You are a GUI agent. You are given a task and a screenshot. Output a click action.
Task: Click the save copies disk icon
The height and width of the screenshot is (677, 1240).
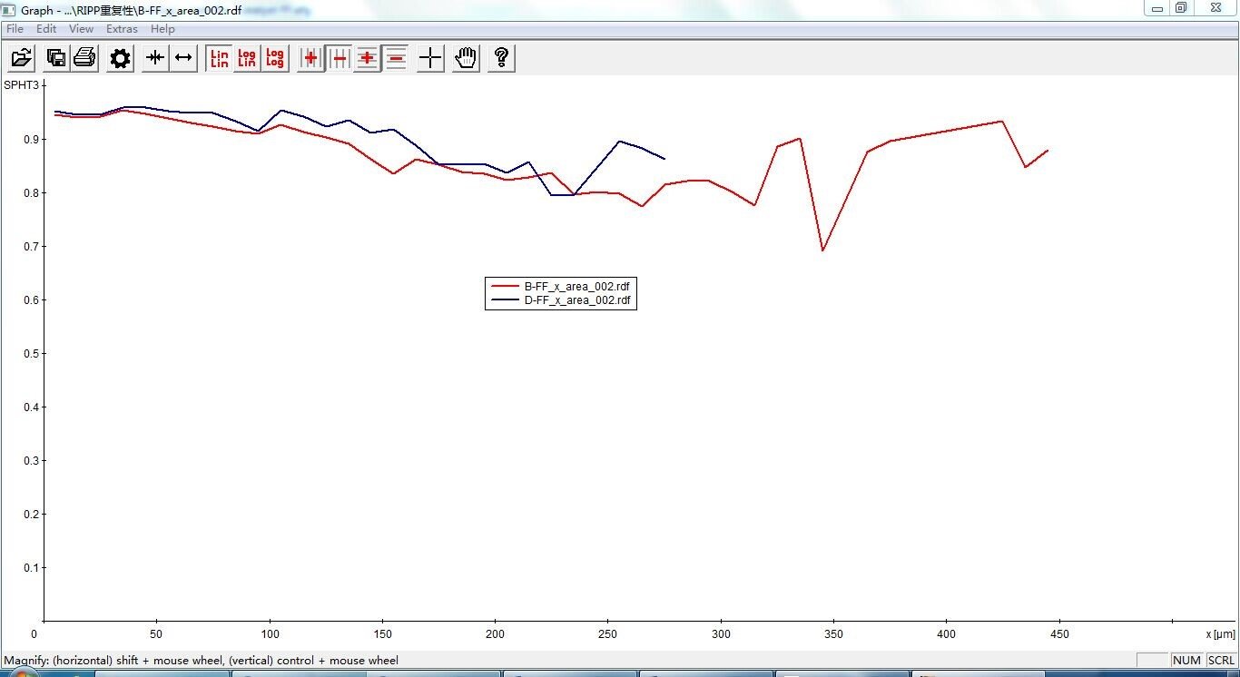tap(56, 58)
